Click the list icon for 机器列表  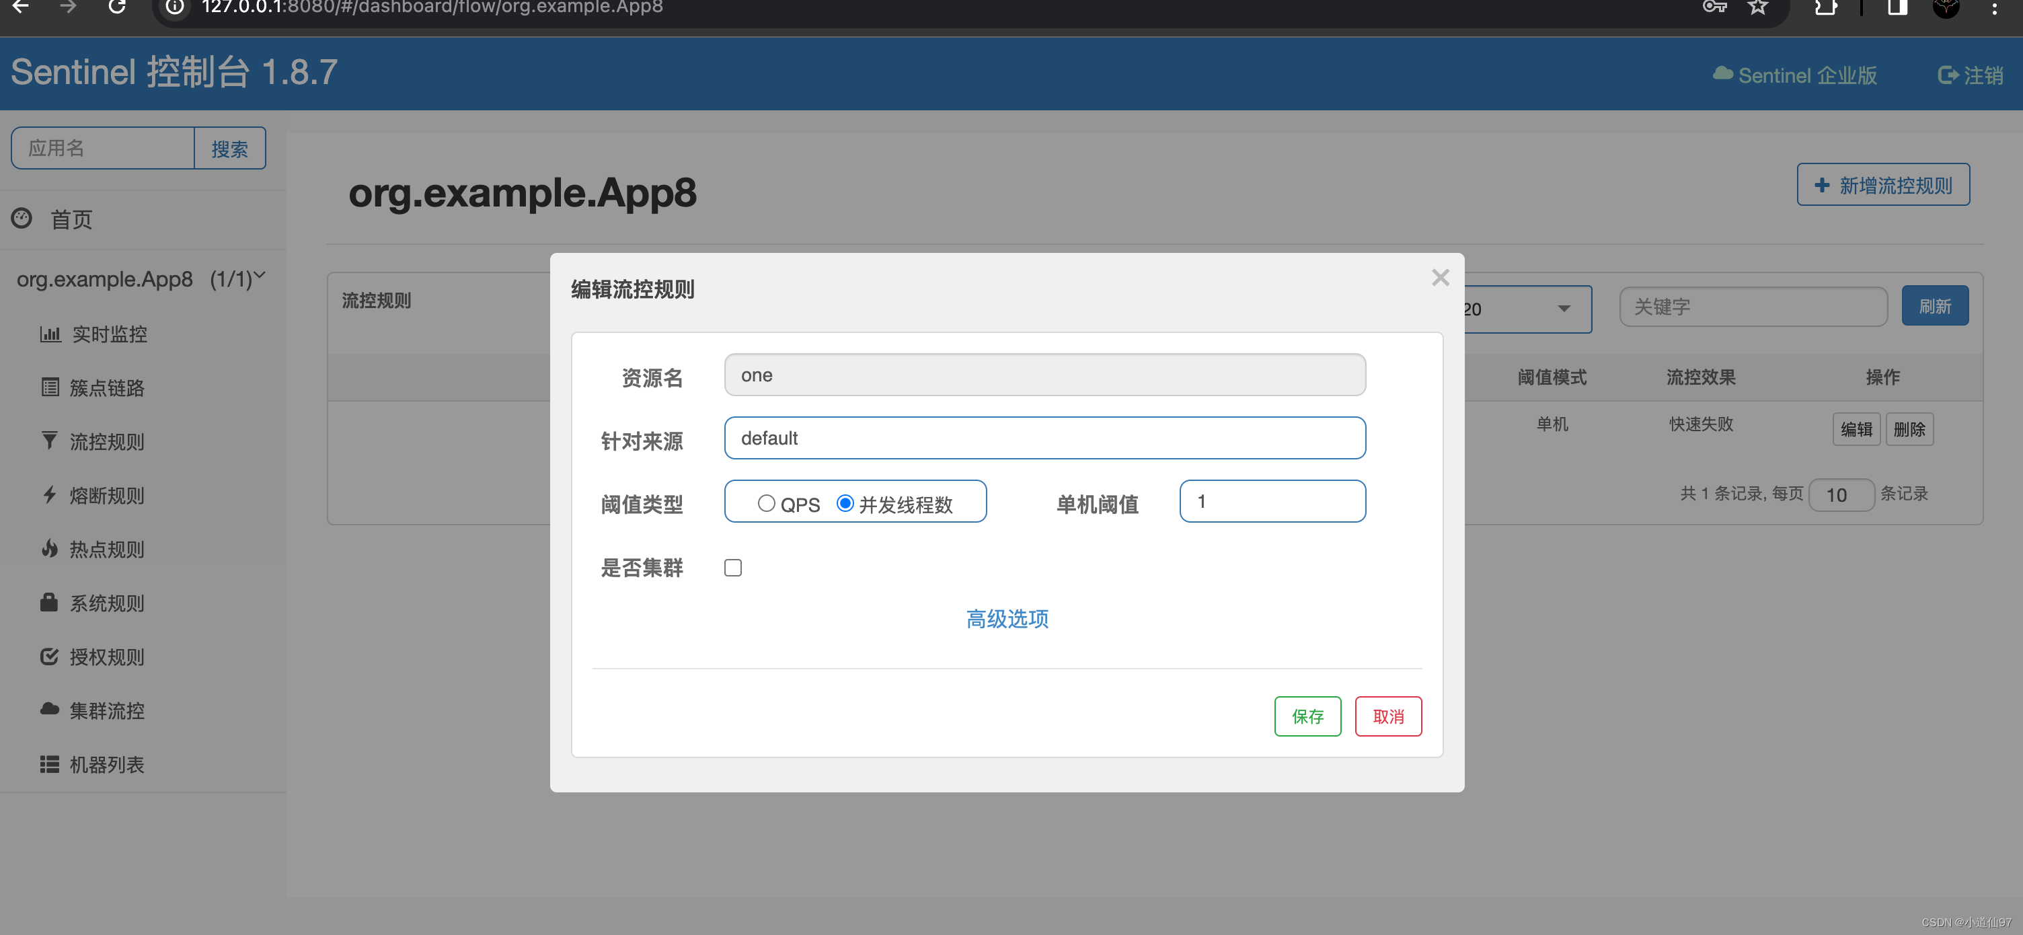click(x=50, y=763)
